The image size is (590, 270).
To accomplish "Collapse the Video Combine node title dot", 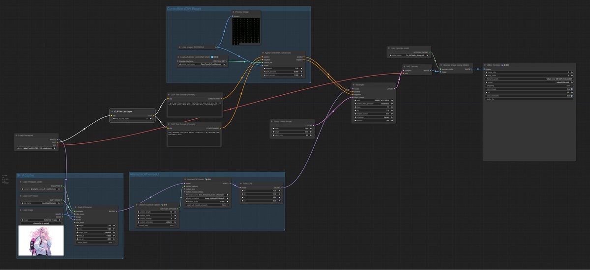I will (485, 65).
